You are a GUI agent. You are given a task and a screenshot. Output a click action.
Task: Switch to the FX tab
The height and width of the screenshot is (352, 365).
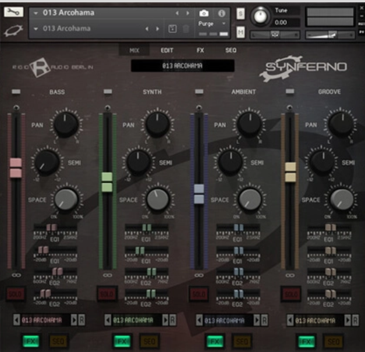coord(200,50)
